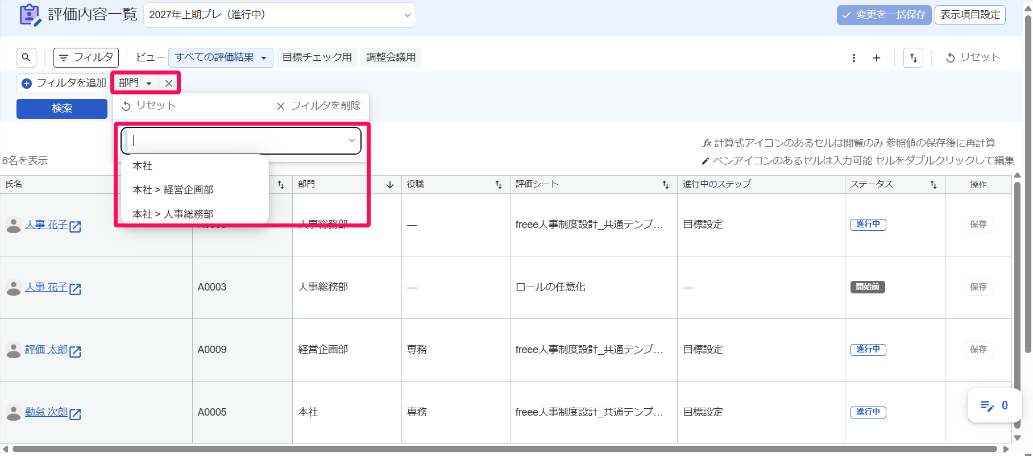Open external link icon for 評価 太郎
1033x456 pixels.
click(x=75, y=351)
